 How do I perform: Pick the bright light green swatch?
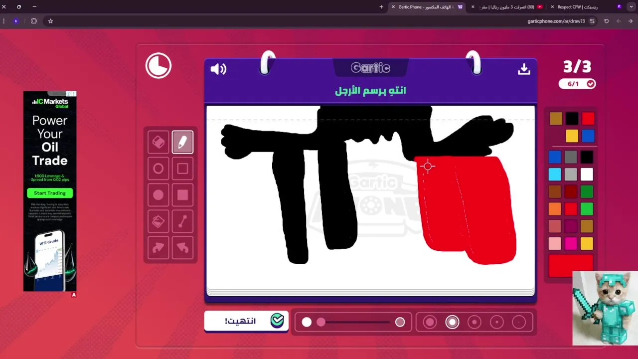[587, 209]
